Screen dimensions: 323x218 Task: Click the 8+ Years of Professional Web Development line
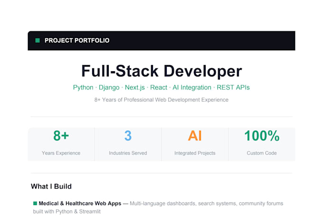(161, 100)
